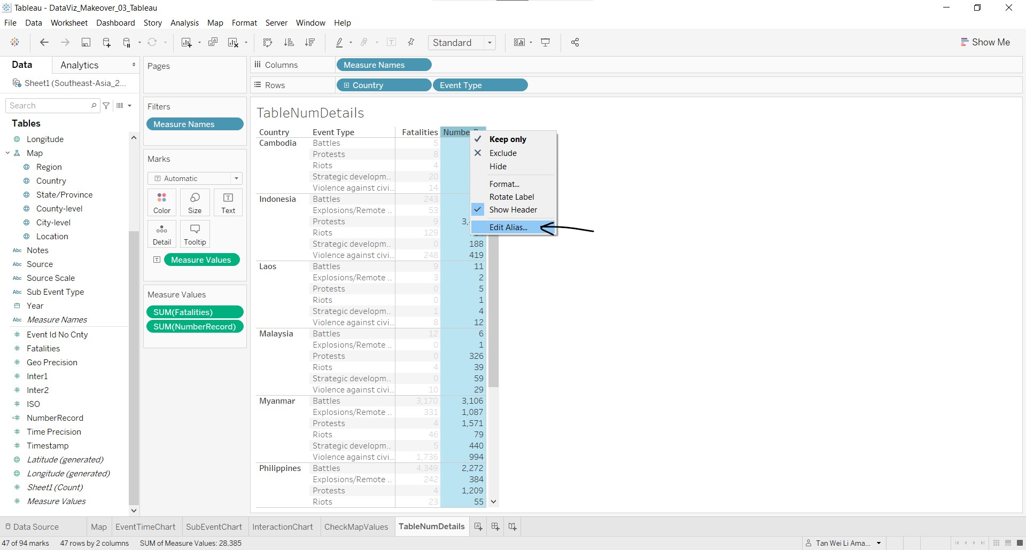Screen dimensions: 1026x550
Task: Click the Presentation Mode icon
Action: pos(546,43)
